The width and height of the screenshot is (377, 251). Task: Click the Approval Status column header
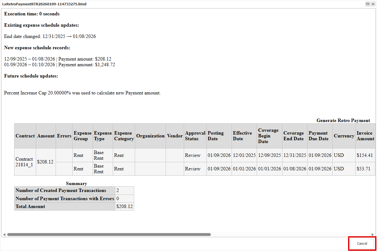(195, 136)
